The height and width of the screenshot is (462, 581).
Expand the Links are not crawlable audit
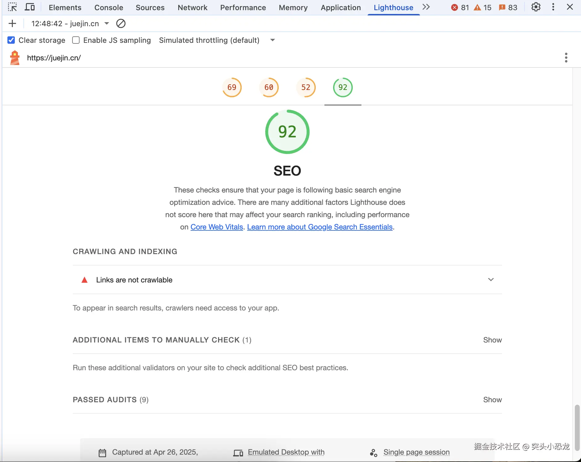[491, 280]
